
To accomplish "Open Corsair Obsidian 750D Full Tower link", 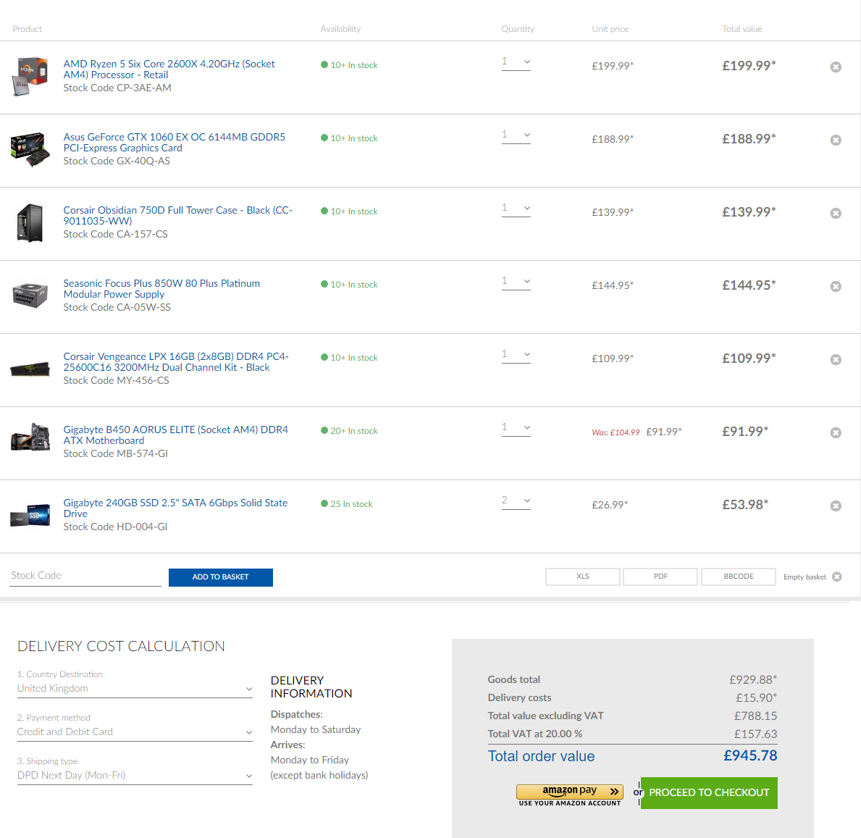I will click(x=178, y=215).
